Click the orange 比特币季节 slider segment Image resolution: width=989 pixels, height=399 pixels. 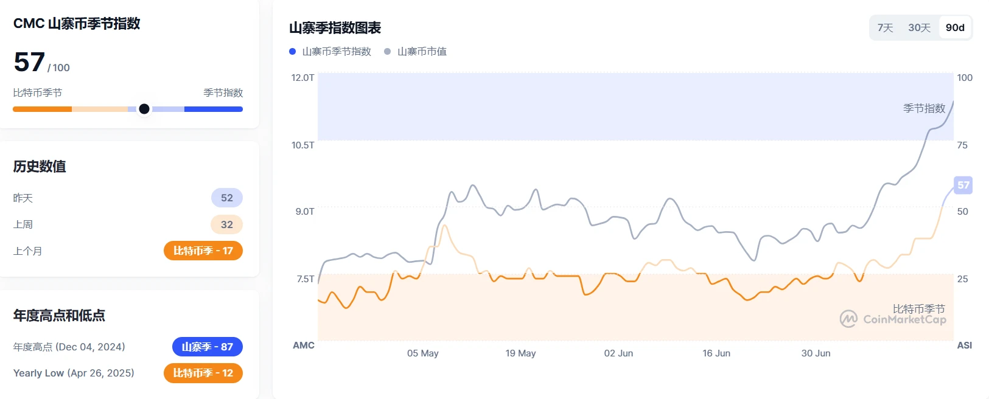click(43, 109)
